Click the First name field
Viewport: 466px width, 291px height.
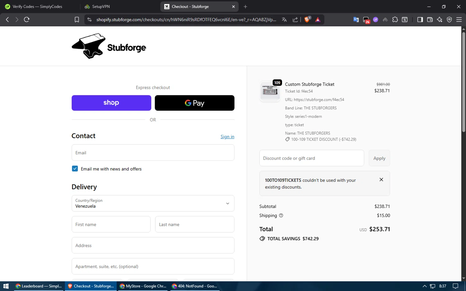[111, 224]
